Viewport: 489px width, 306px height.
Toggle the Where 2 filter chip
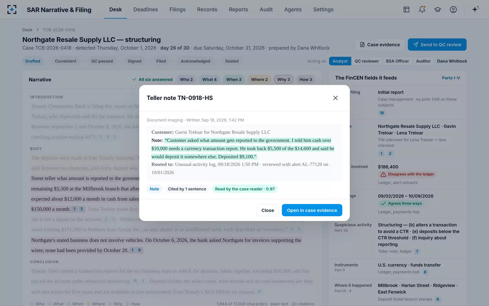coord(259,80)
